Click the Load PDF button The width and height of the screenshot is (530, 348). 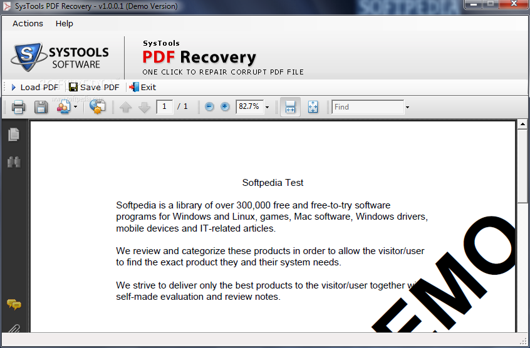click(x=35, y=88)
